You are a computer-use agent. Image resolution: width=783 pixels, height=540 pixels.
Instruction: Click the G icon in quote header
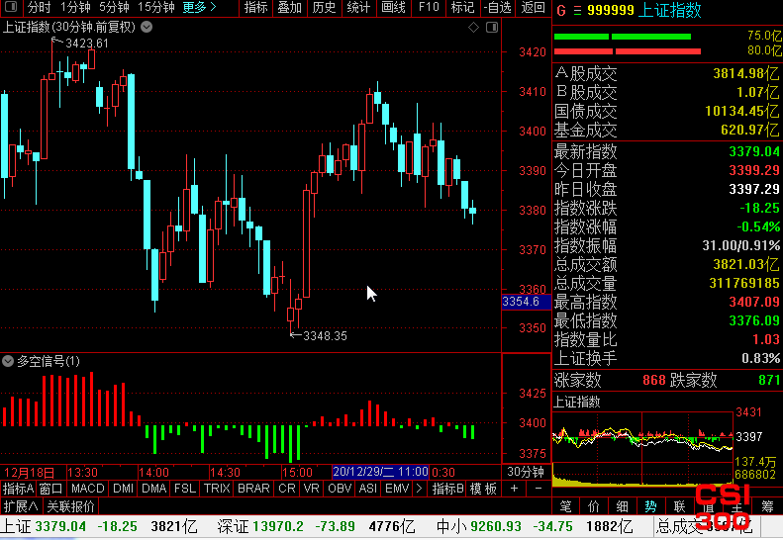(x=561, y=11)
